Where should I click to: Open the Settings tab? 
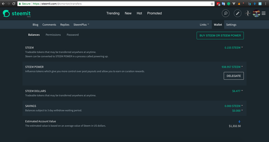tap(231, 25)
